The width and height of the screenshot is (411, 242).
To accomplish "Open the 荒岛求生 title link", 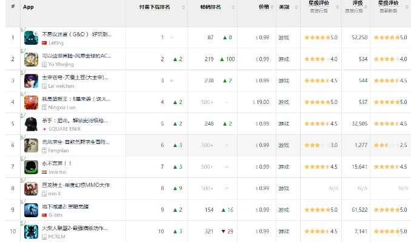I will pyautogui.click(x=76, y=142).
